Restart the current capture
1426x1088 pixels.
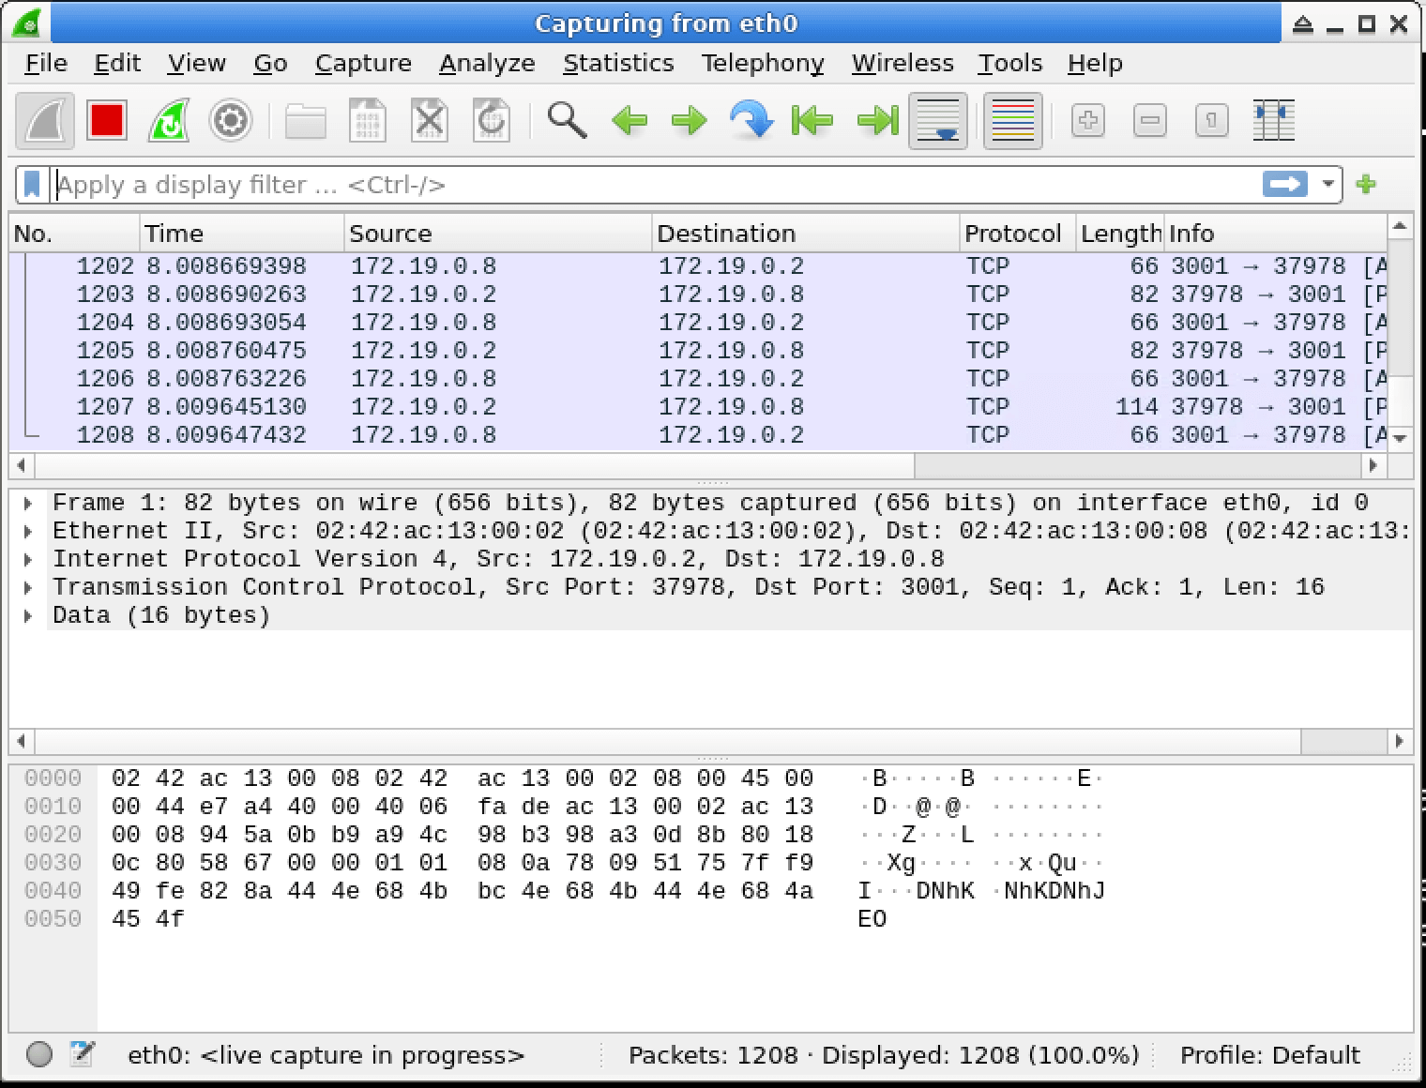point(169,121)
